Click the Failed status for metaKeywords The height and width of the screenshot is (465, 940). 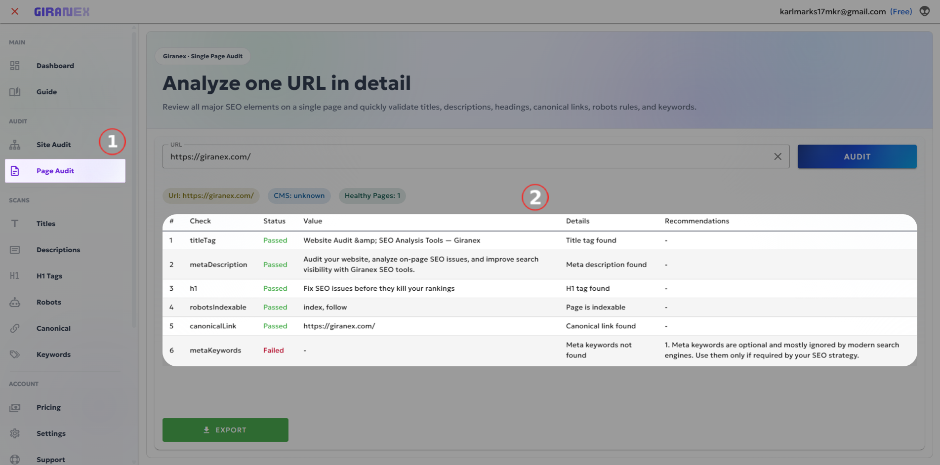273,350
